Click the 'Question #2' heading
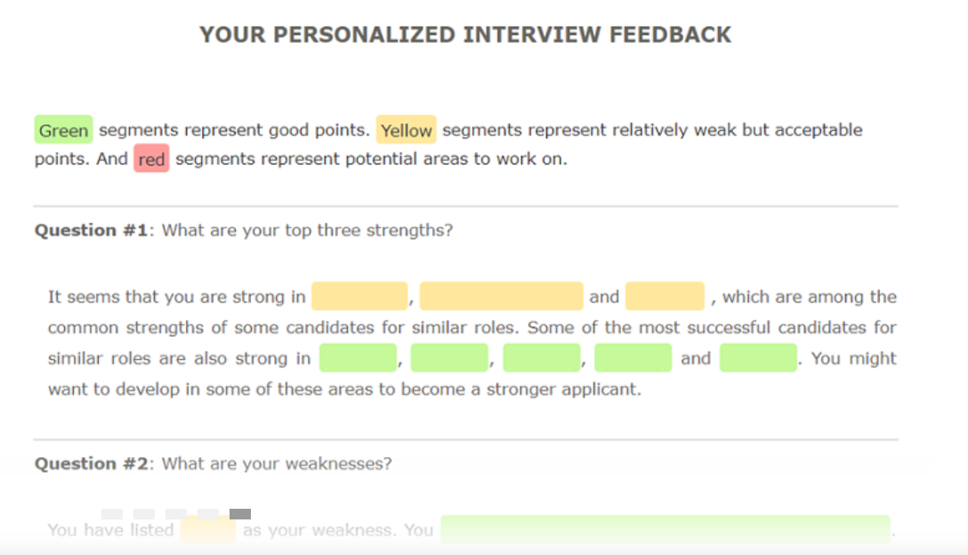 (90, 463)
